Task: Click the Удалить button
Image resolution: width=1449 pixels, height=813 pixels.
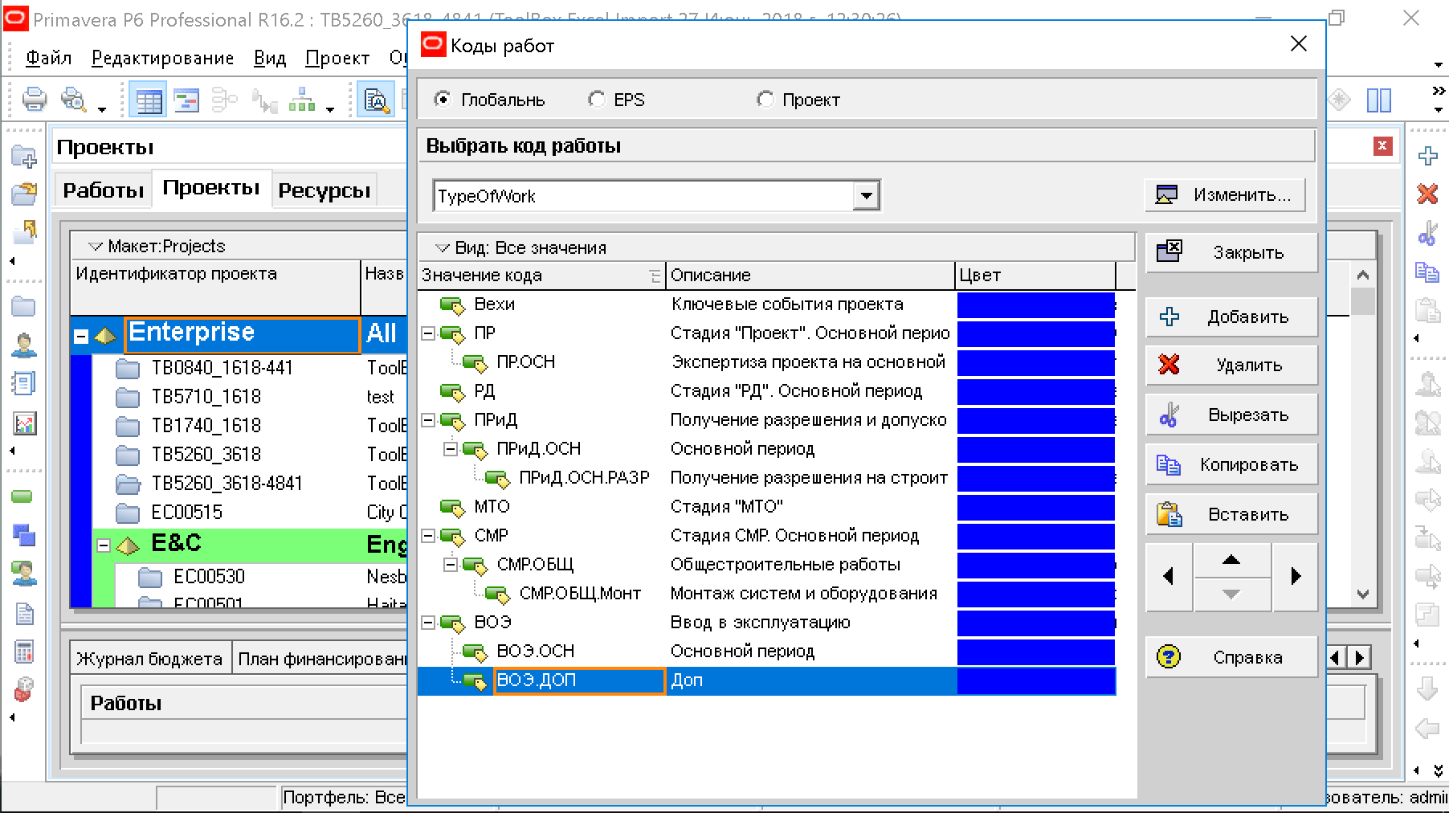Action: pyautogui.click(x=1231, y=365)
